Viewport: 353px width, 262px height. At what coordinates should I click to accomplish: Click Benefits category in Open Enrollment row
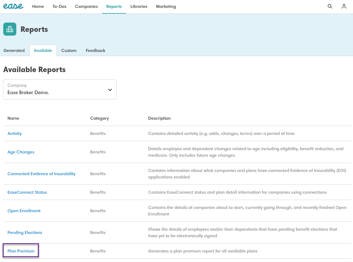[x=98, y=211]
